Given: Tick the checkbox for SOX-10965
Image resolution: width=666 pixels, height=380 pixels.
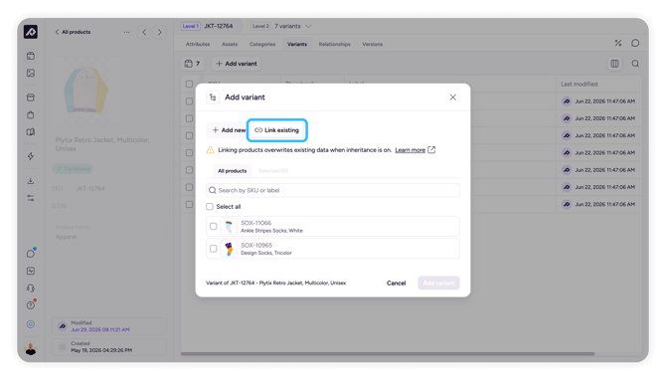Looking at the screenshot, I should point(214,249).
